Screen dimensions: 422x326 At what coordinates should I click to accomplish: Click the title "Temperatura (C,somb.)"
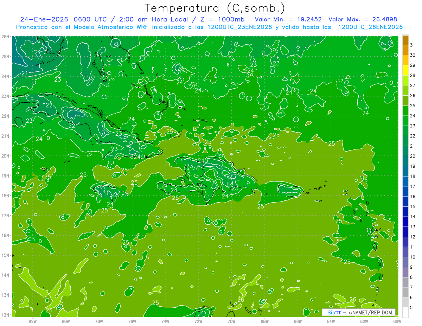pos(215,8)
